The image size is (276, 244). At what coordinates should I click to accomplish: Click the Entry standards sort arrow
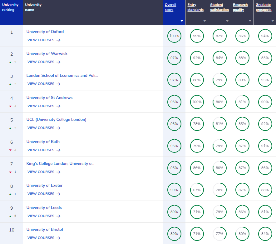(x=205, y=21)
